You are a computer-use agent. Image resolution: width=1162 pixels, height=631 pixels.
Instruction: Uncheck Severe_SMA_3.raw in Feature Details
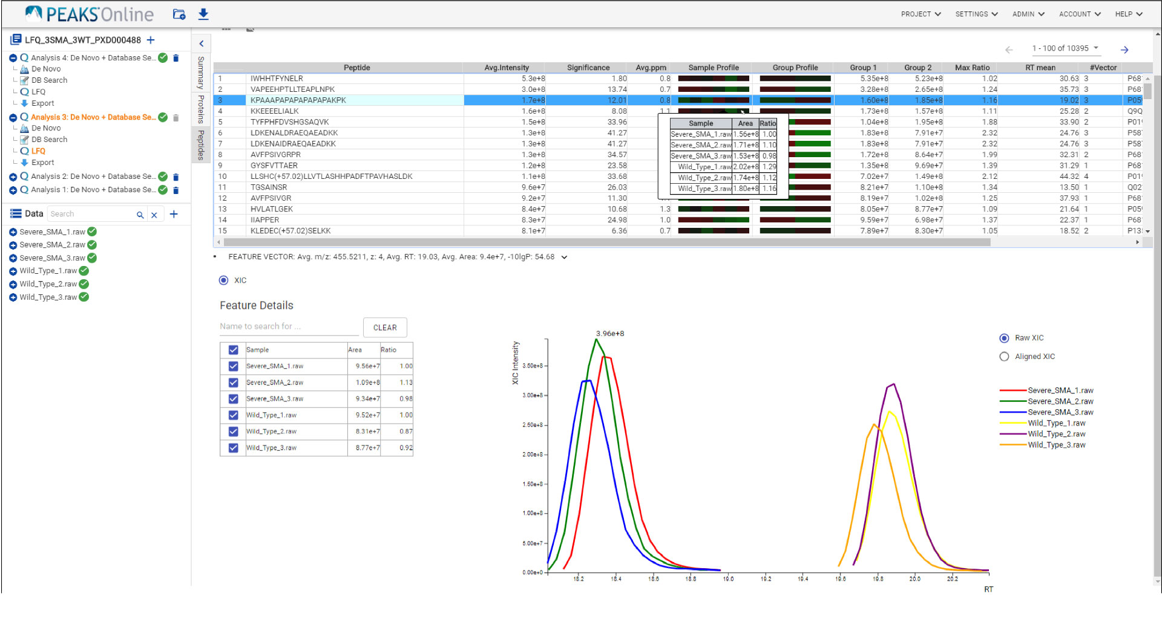[x=233, y=399]
